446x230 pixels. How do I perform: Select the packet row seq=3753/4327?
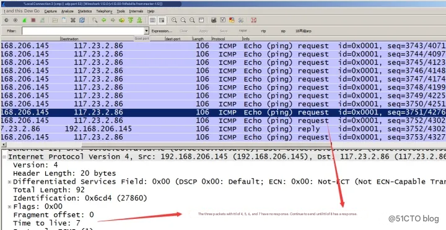pos(223,137)
